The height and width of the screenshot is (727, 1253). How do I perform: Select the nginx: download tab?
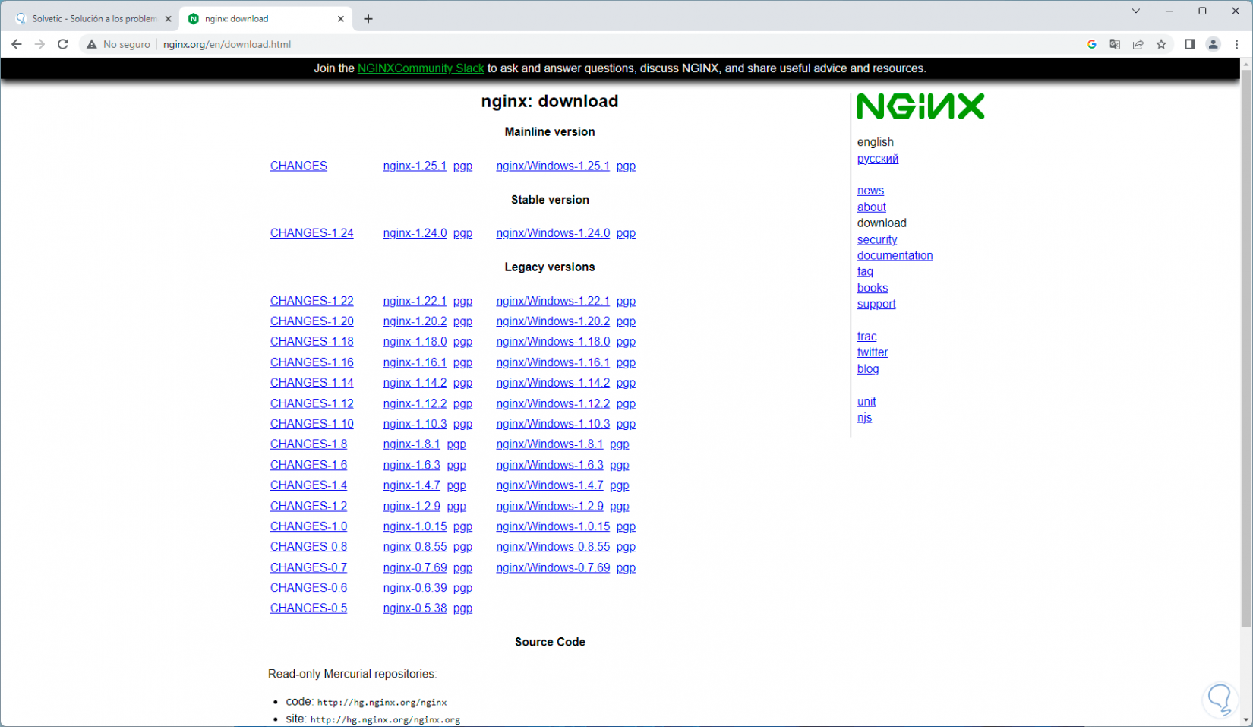[x=265, y=19]
